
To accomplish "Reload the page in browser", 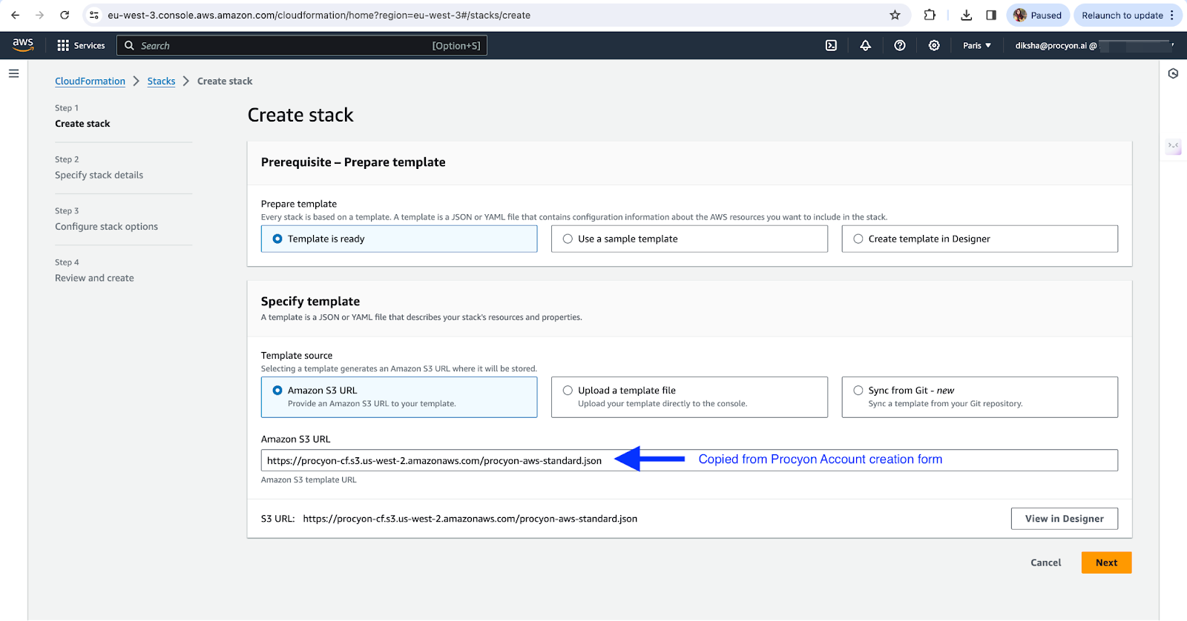I will 65,15.
